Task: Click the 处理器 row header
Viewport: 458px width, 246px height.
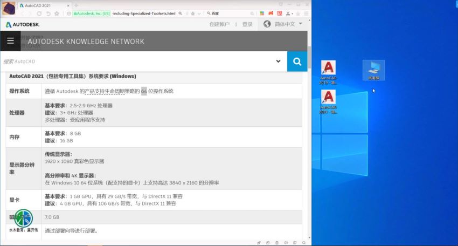Action: coord(17,113)
